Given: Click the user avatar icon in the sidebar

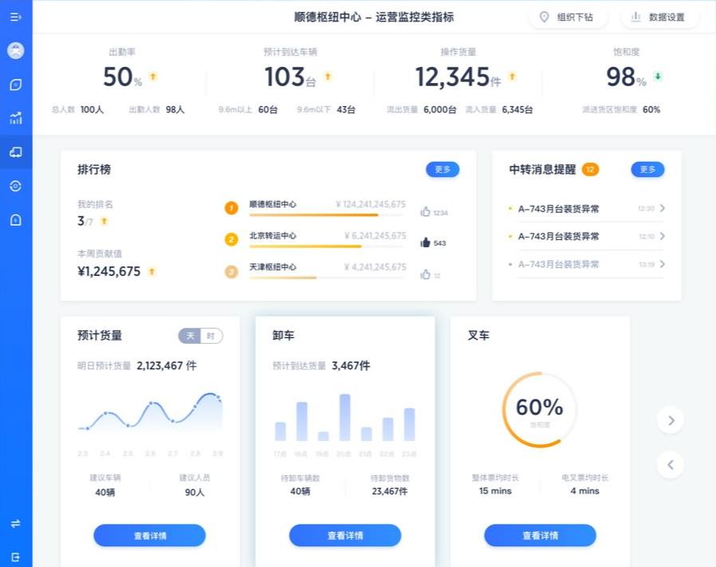Looking at the screenshot, I should coord(16,50).
